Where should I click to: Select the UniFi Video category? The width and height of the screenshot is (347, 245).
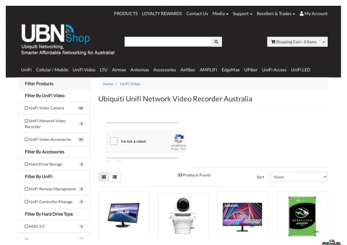(84, 70)
